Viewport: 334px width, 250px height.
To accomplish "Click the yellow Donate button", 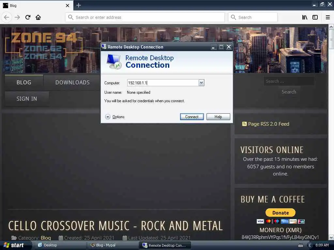I will coord(280,213).
